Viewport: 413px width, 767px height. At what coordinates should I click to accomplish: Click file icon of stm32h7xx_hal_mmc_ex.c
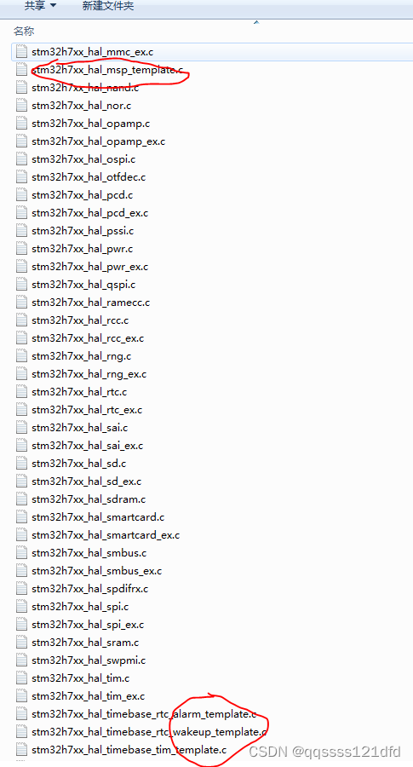pyautogui.click(x=21, y=51)
